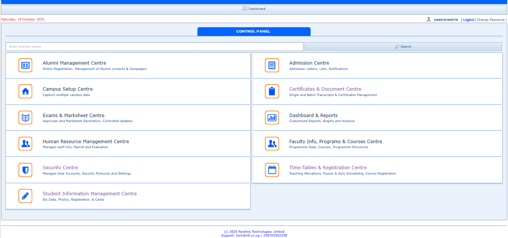Click the Alumni Management Centre ID card icon

click(x=25, y=65)
